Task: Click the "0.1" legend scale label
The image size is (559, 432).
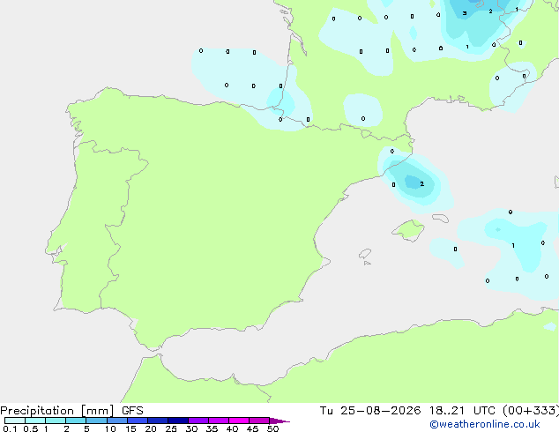Action: [10, 428]
